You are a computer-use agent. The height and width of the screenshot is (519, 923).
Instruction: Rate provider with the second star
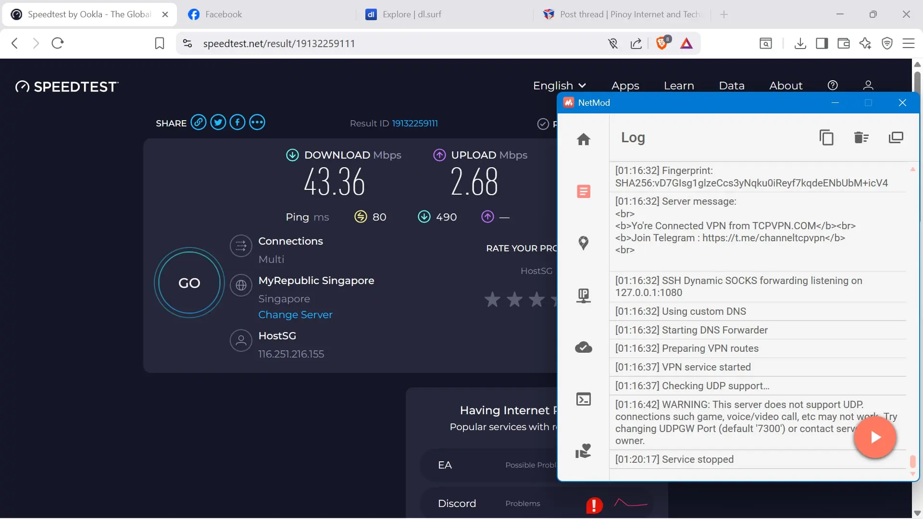tap(514, 299)
